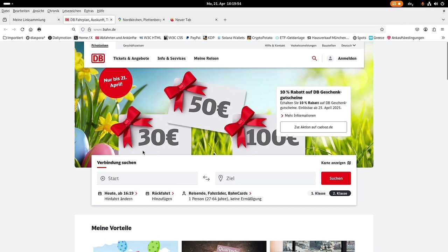This screenshot has height=252, width=448.
Task: Click the red DB logo
Action: point(98,58)
